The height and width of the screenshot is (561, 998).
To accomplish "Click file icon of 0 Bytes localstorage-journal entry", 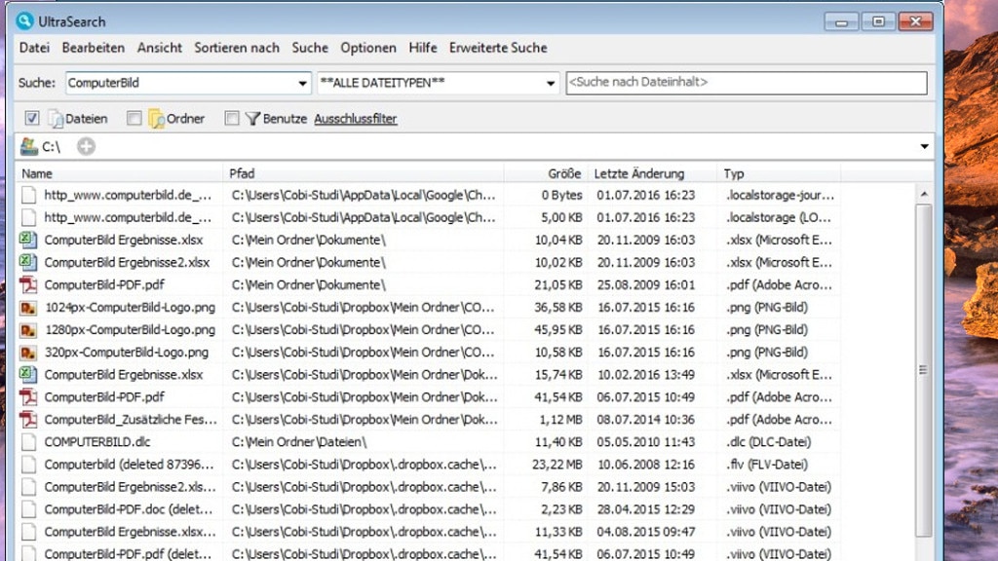I will 28,195.
